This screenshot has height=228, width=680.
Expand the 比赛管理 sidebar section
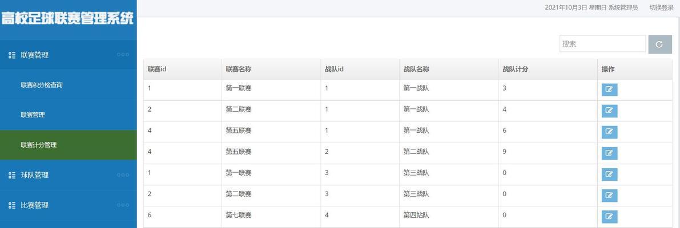69,205
